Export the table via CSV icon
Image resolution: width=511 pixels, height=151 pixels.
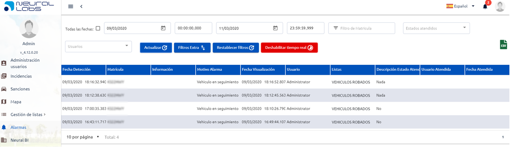(503, 44)
